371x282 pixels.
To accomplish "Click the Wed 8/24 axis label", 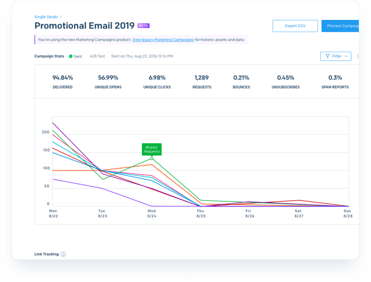I will tap(152, 213).
